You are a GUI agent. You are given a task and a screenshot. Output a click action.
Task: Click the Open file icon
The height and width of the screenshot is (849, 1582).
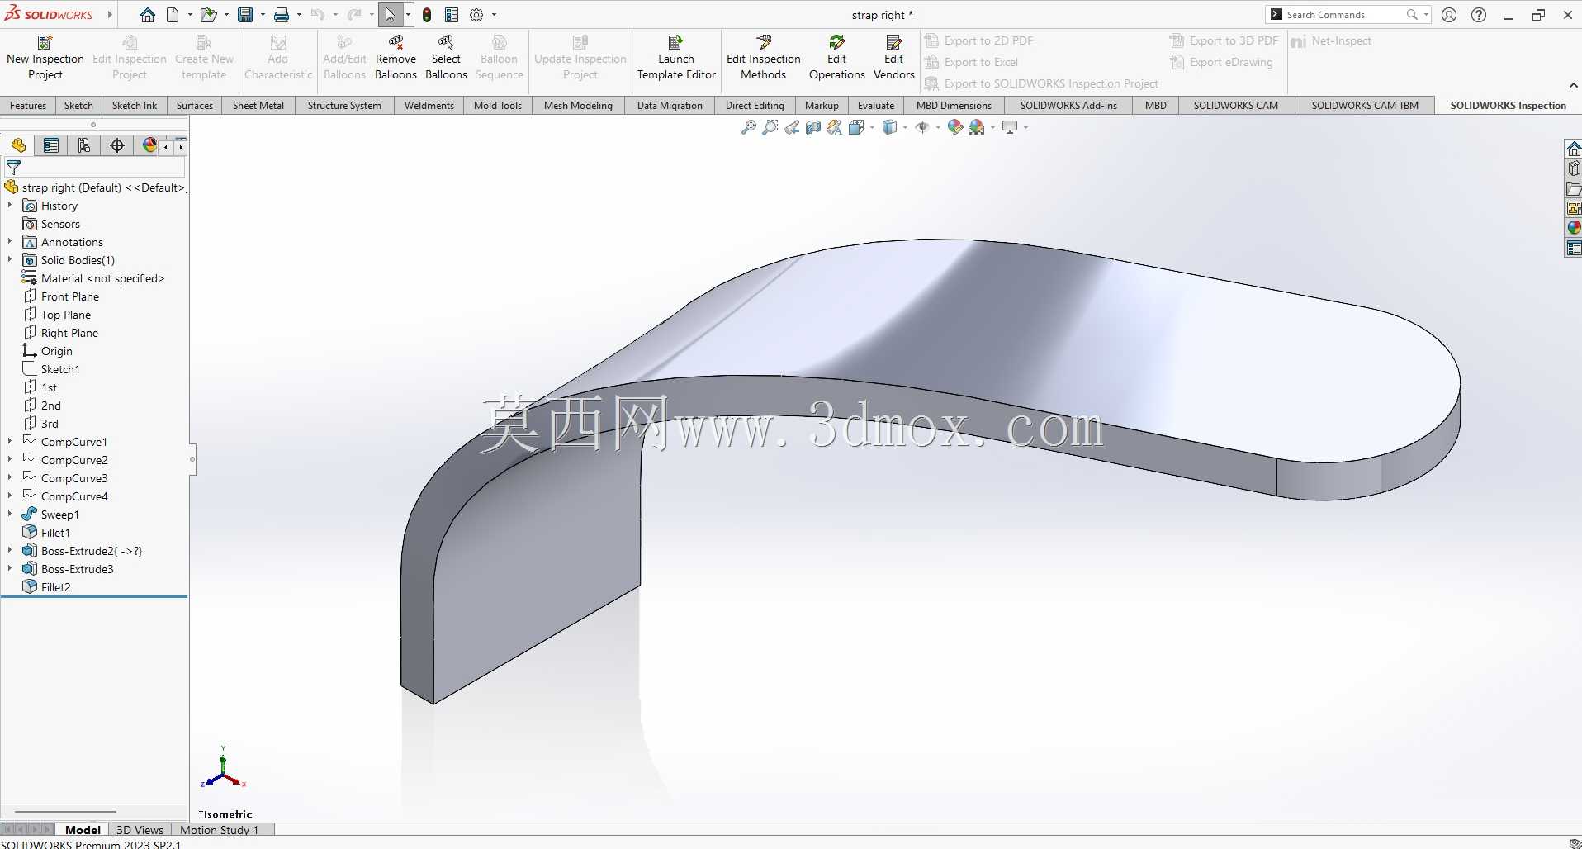[x=208, y=15]
